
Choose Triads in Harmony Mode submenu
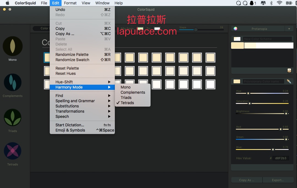[x=133, y=98]
